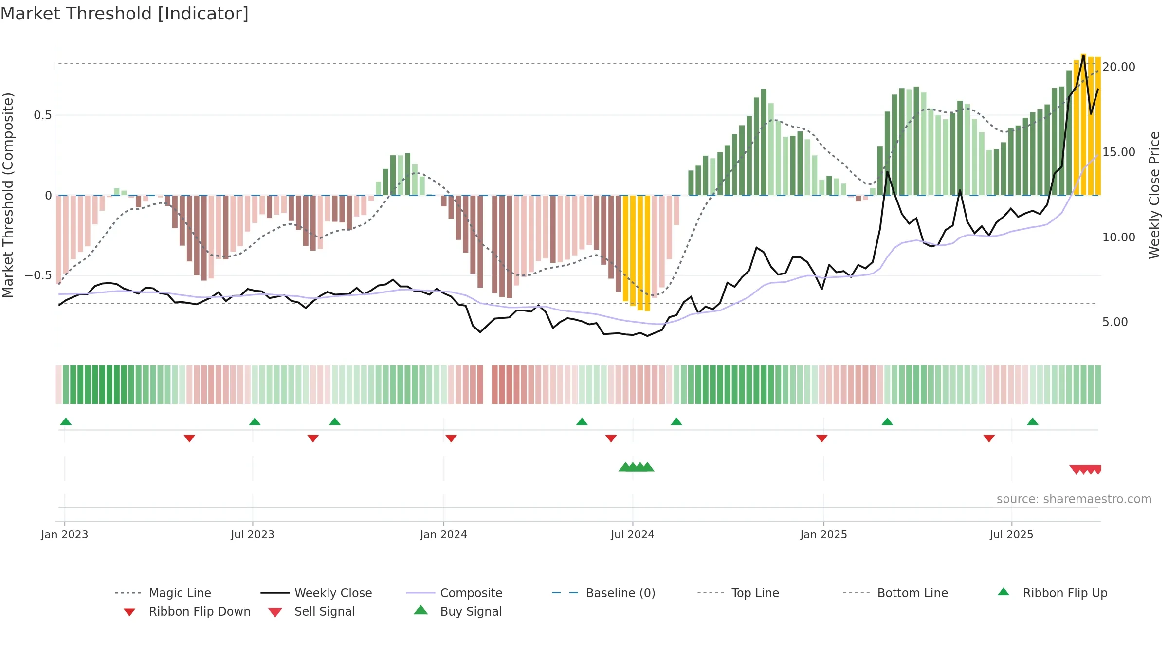Click the sharemaestro.com source text
The height and width of the screenshot is (657, 1168).
1074,499
